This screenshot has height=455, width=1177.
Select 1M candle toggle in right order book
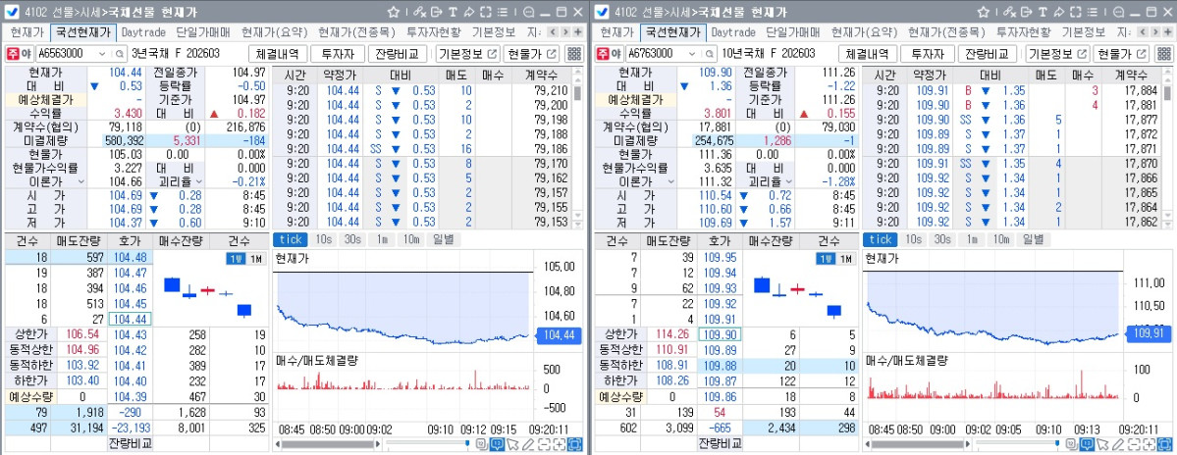pos(846,259)
